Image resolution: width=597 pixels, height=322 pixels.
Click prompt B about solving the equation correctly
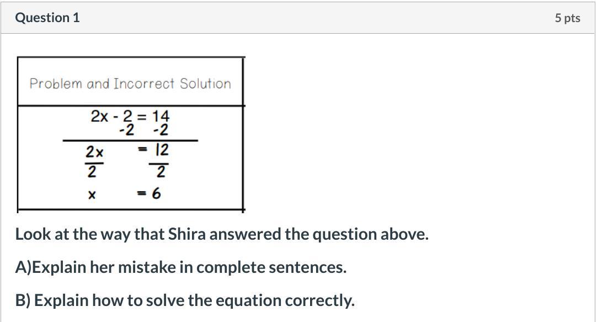pyautogui.click(x=185, y=300)
